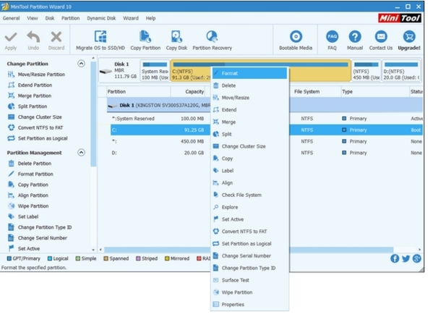This screenshot has width=433, height=317.
Task: Choose Delete from the context menu
Action: click(x=249, y=85)
